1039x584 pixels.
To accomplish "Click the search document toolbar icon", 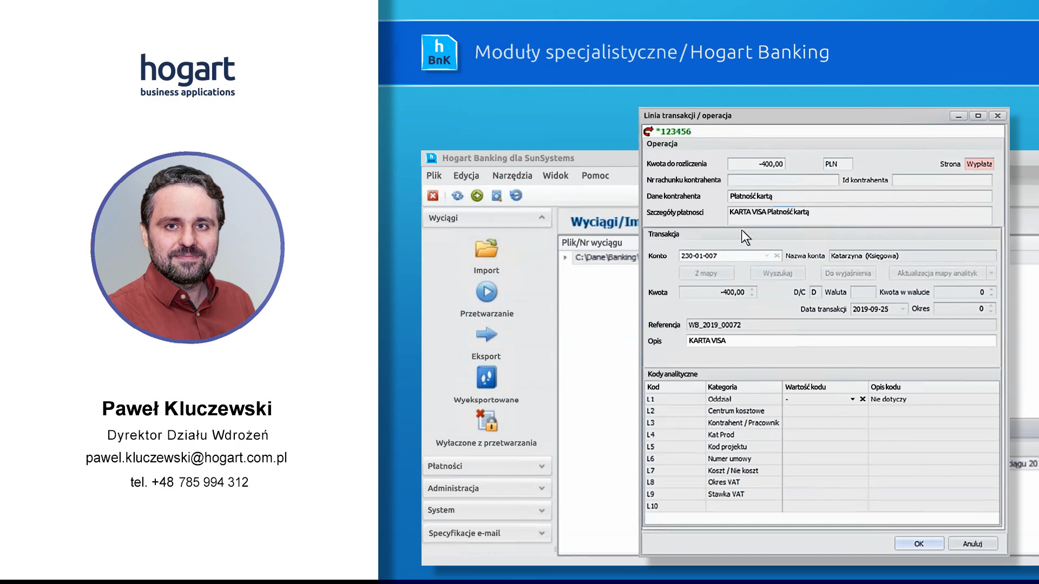I will point(496,196).
